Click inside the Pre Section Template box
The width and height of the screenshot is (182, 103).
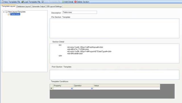point(114,28)
